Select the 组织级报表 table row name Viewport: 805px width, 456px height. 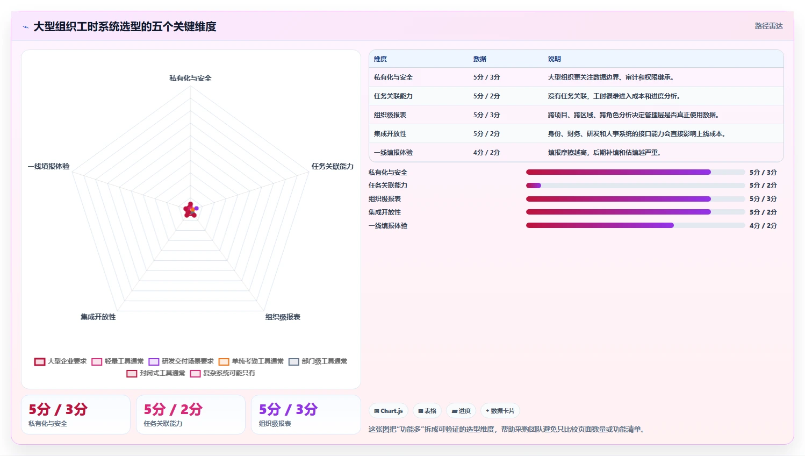pyautogui.click(x=390, y=115)
